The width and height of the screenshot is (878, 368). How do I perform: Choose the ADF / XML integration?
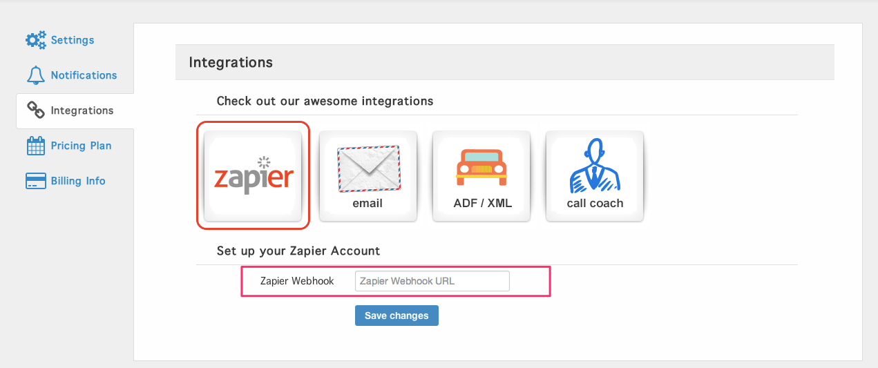pyautogui.click(x=481, y=176)
